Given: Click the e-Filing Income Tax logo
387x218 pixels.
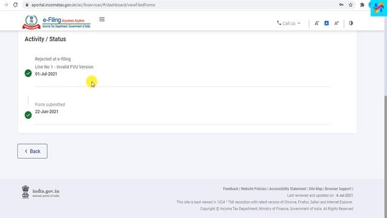Looking at the screenshot, I should pos(56,22).
